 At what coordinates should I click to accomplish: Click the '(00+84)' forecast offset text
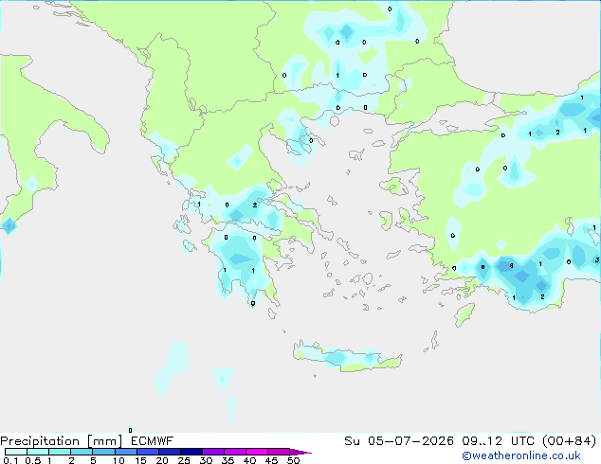(x=570, y=440)
